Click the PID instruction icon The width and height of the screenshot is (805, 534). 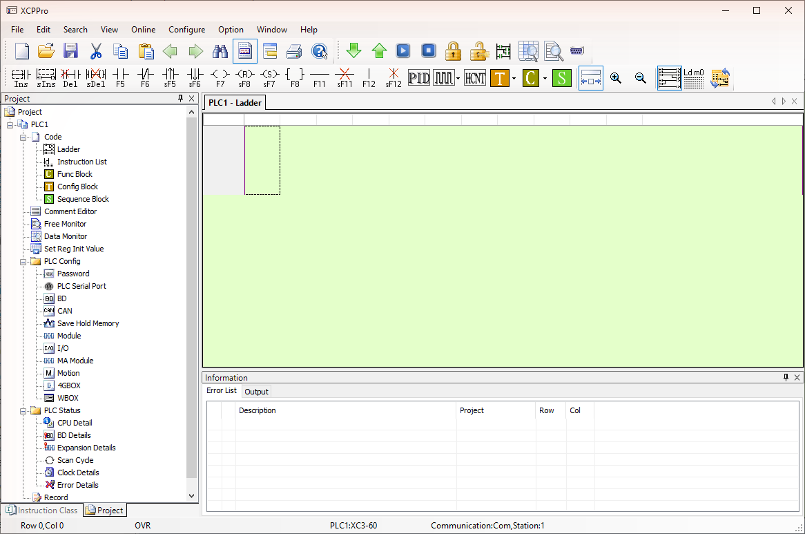click(419, 78)
